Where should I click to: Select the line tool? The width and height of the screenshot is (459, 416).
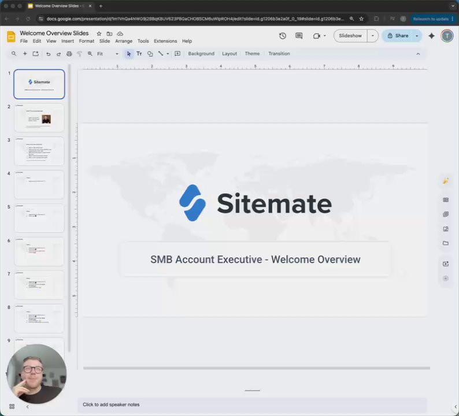[x=161, y=54]
